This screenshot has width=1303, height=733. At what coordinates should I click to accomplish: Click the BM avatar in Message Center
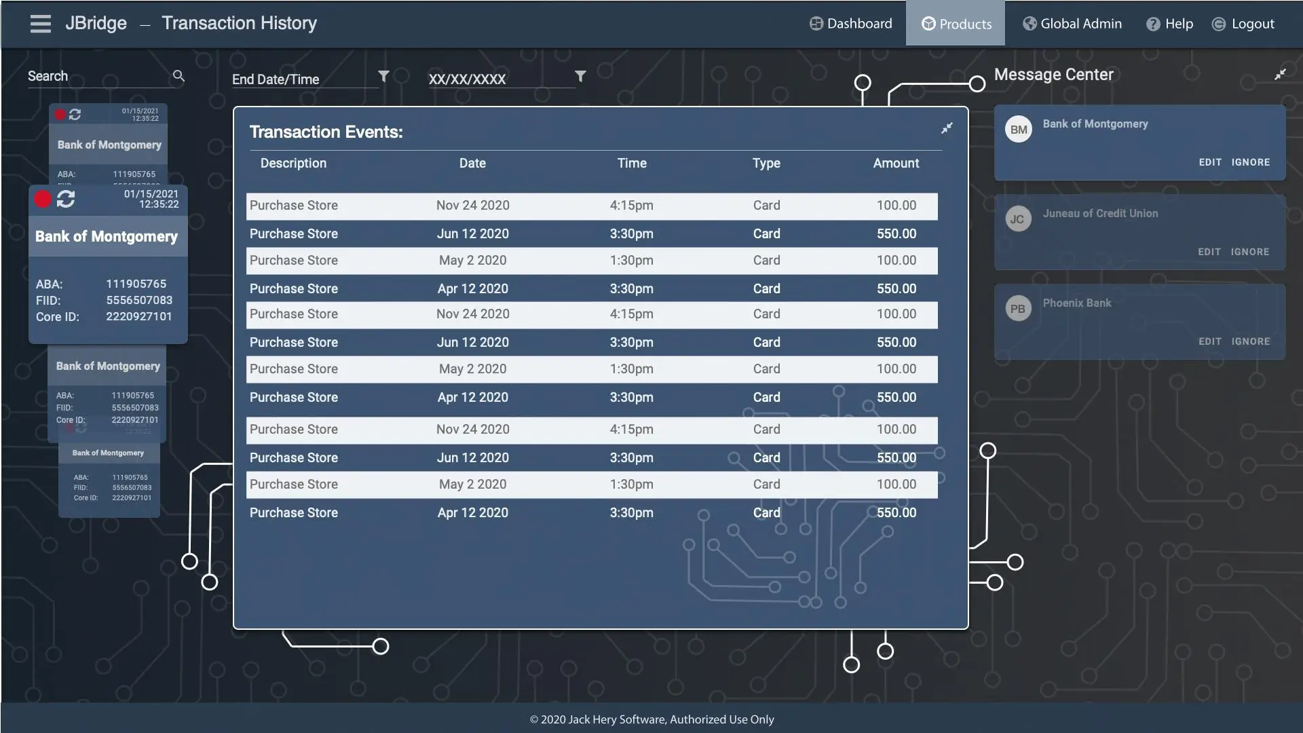pos(1018,130)
